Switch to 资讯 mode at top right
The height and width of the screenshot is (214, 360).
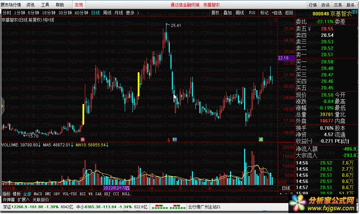click(325, 5)
